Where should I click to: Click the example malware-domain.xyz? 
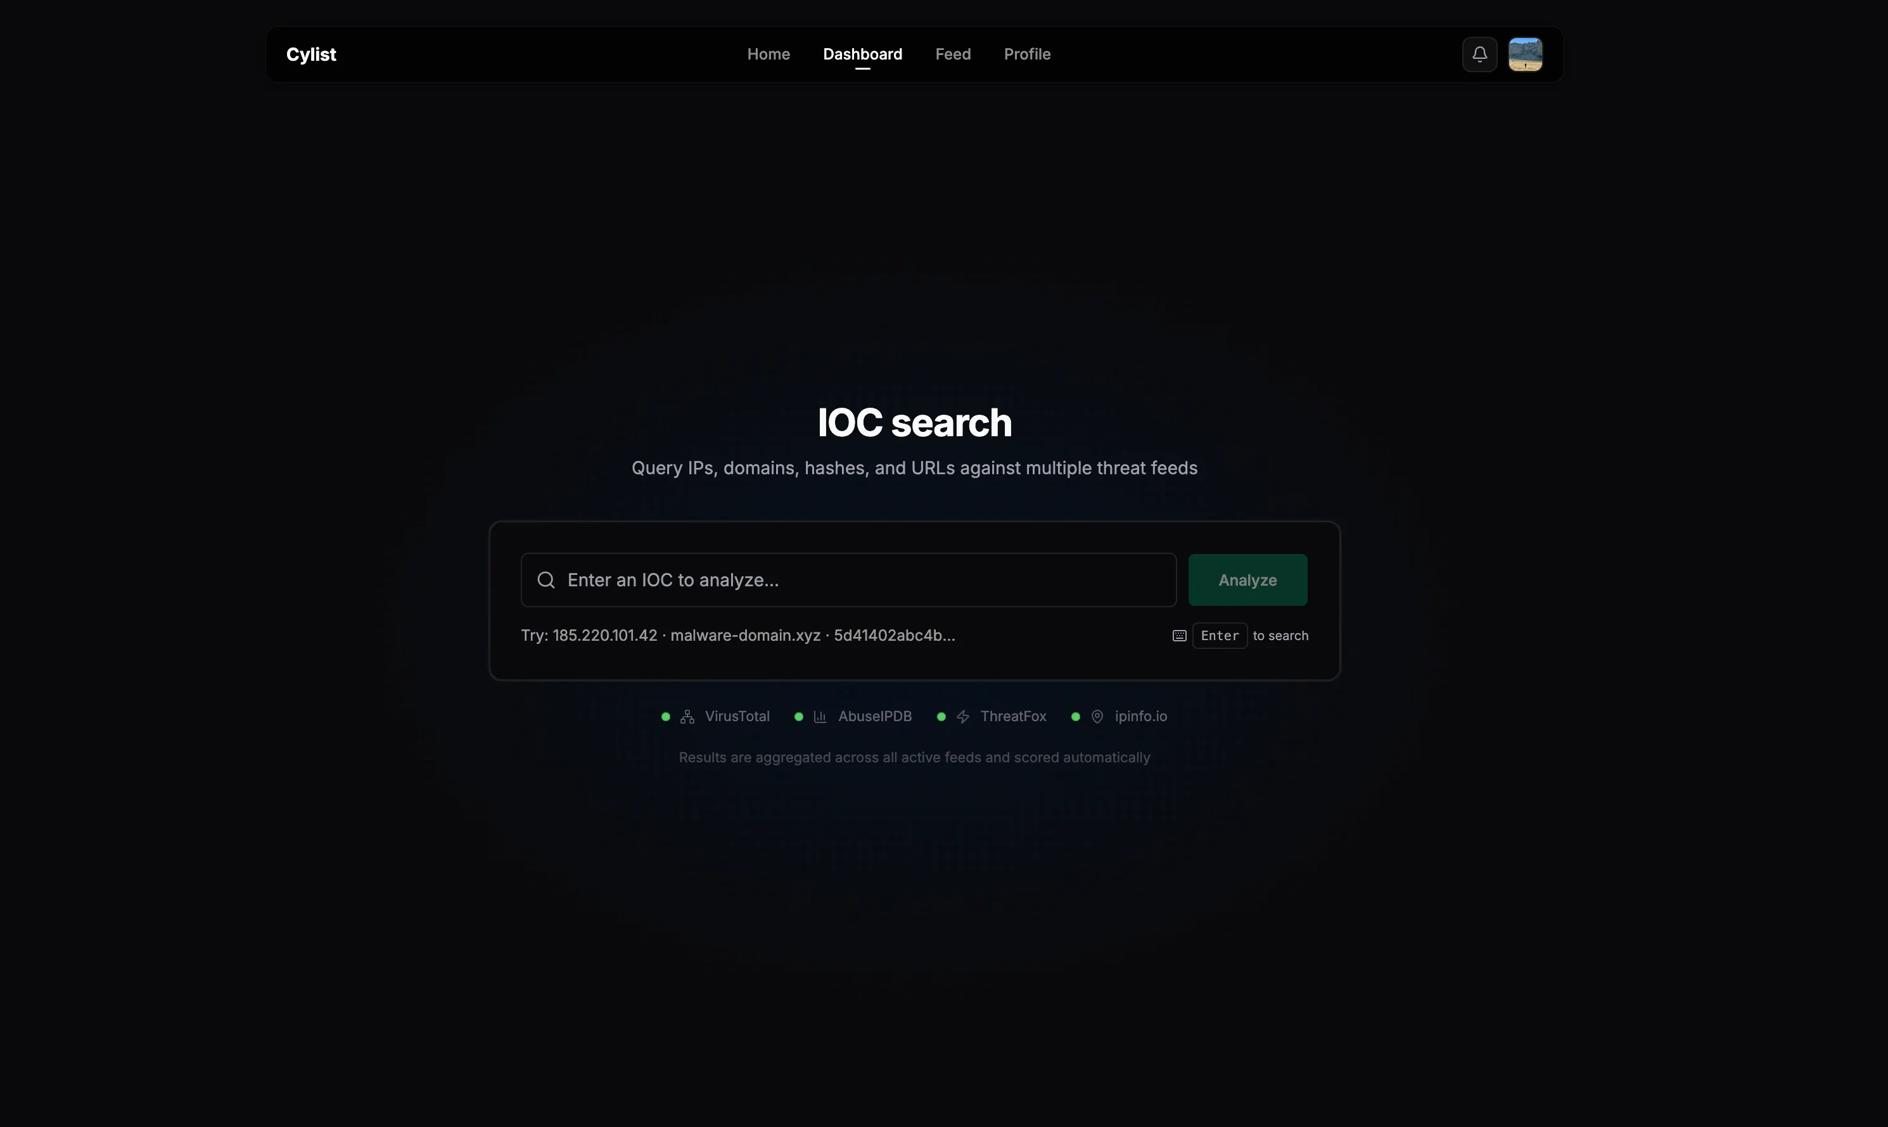pos(745,636)
